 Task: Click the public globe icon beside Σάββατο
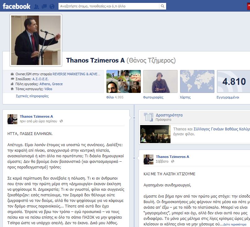(x=173, y=162)
